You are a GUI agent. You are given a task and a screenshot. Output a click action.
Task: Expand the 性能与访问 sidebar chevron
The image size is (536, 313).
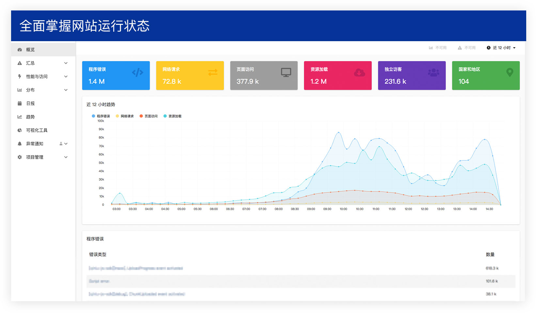coord(66,76)
